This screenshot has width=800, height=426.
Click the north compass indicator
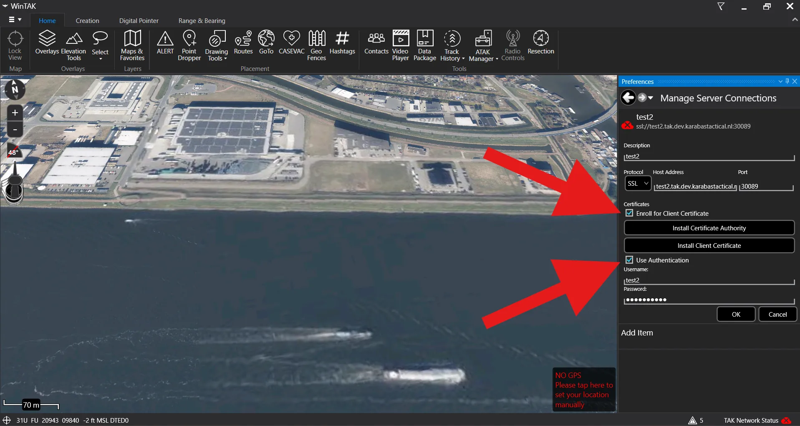coord(15,89)
